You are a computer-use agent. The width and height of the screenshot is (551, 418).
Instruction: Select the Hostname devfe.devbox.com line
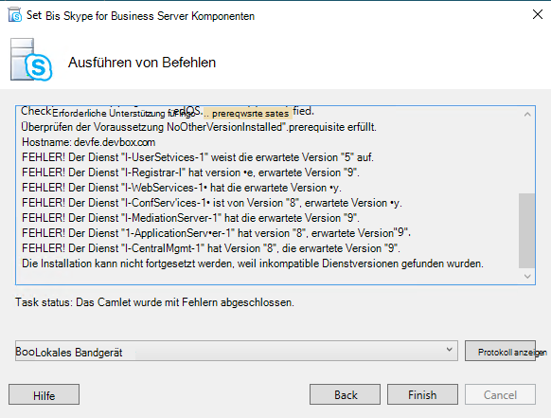pyautogui.click(x=88, y=142)
